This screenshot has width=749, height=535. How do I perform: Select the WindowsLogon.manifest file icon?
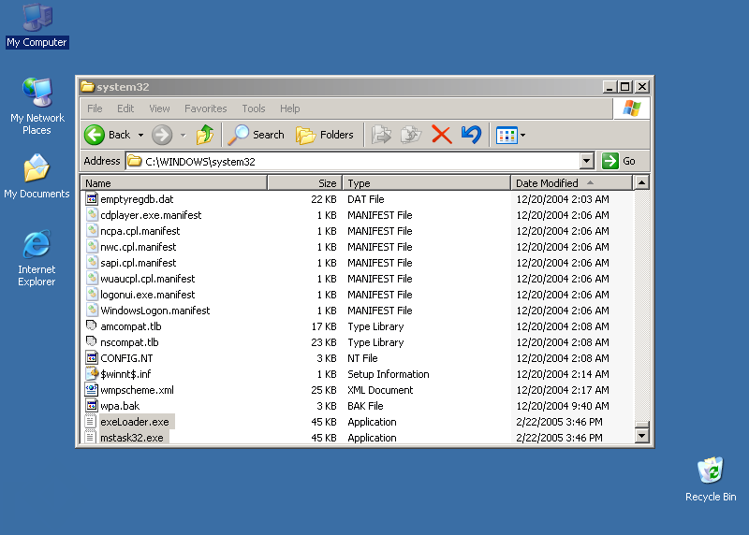coord(92,311)
